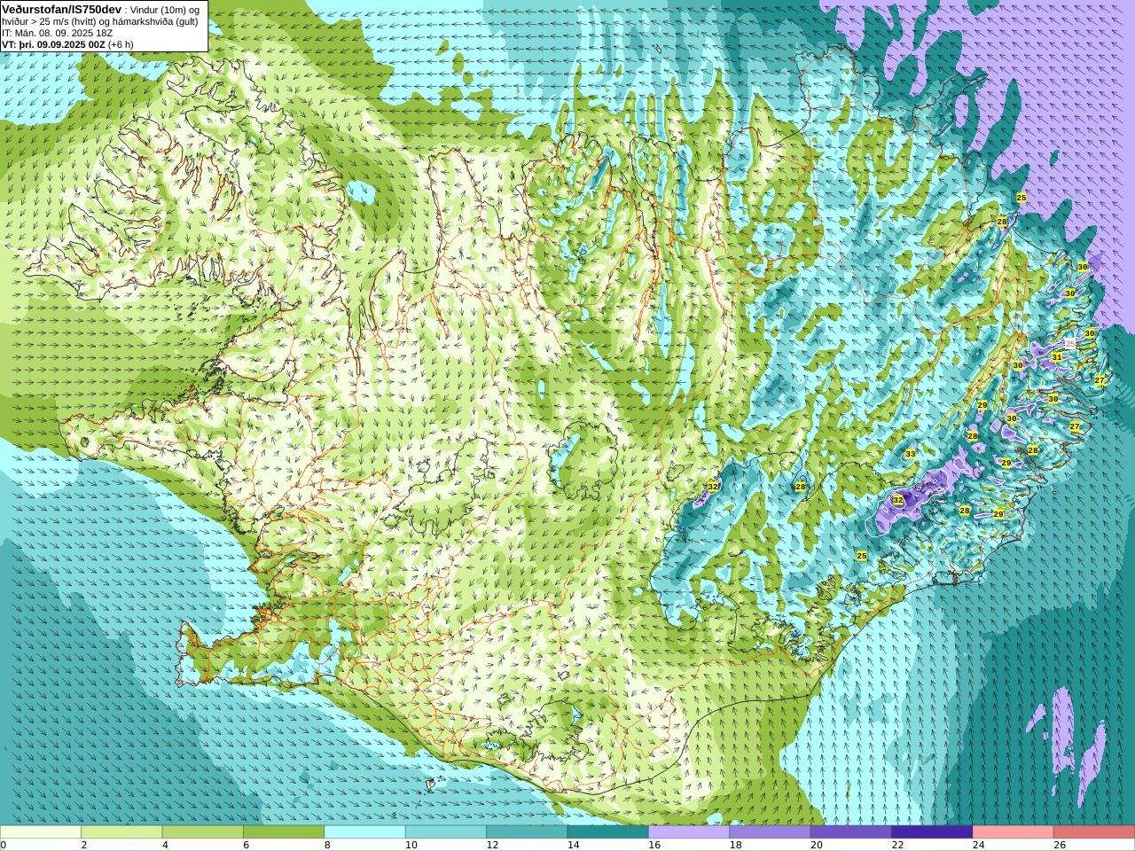This screenshot has width=1135, height=851.
Task: Pick the 16–18 m/s lavender legend swatch
Action: (689, 832)
